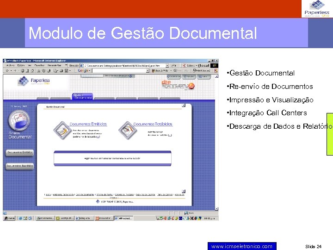
Task: Expand the hidden menu chevron after Herramientas
Action: click(66, 65)
